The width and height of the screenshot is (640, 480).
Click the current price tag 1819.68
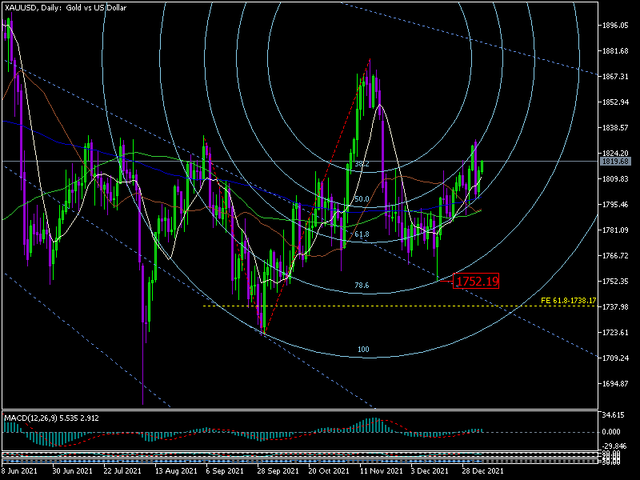point(614,161)
